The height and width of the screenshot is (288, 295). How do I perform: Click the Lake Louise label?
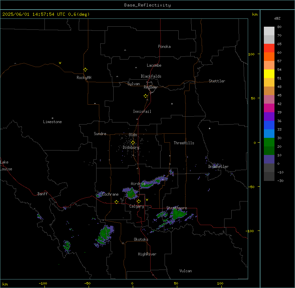point(6,166)
